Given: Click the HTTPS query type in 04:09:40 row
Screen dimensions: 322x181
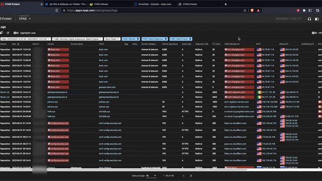Looking at the screenshot, I should (x=185, y=112).
